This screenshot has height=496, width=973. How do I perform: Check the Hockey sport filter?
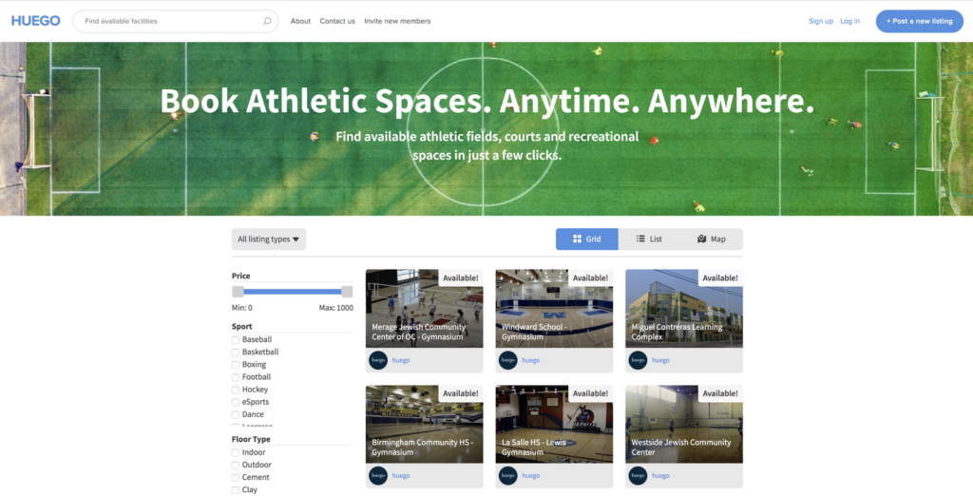coord(236,390)
